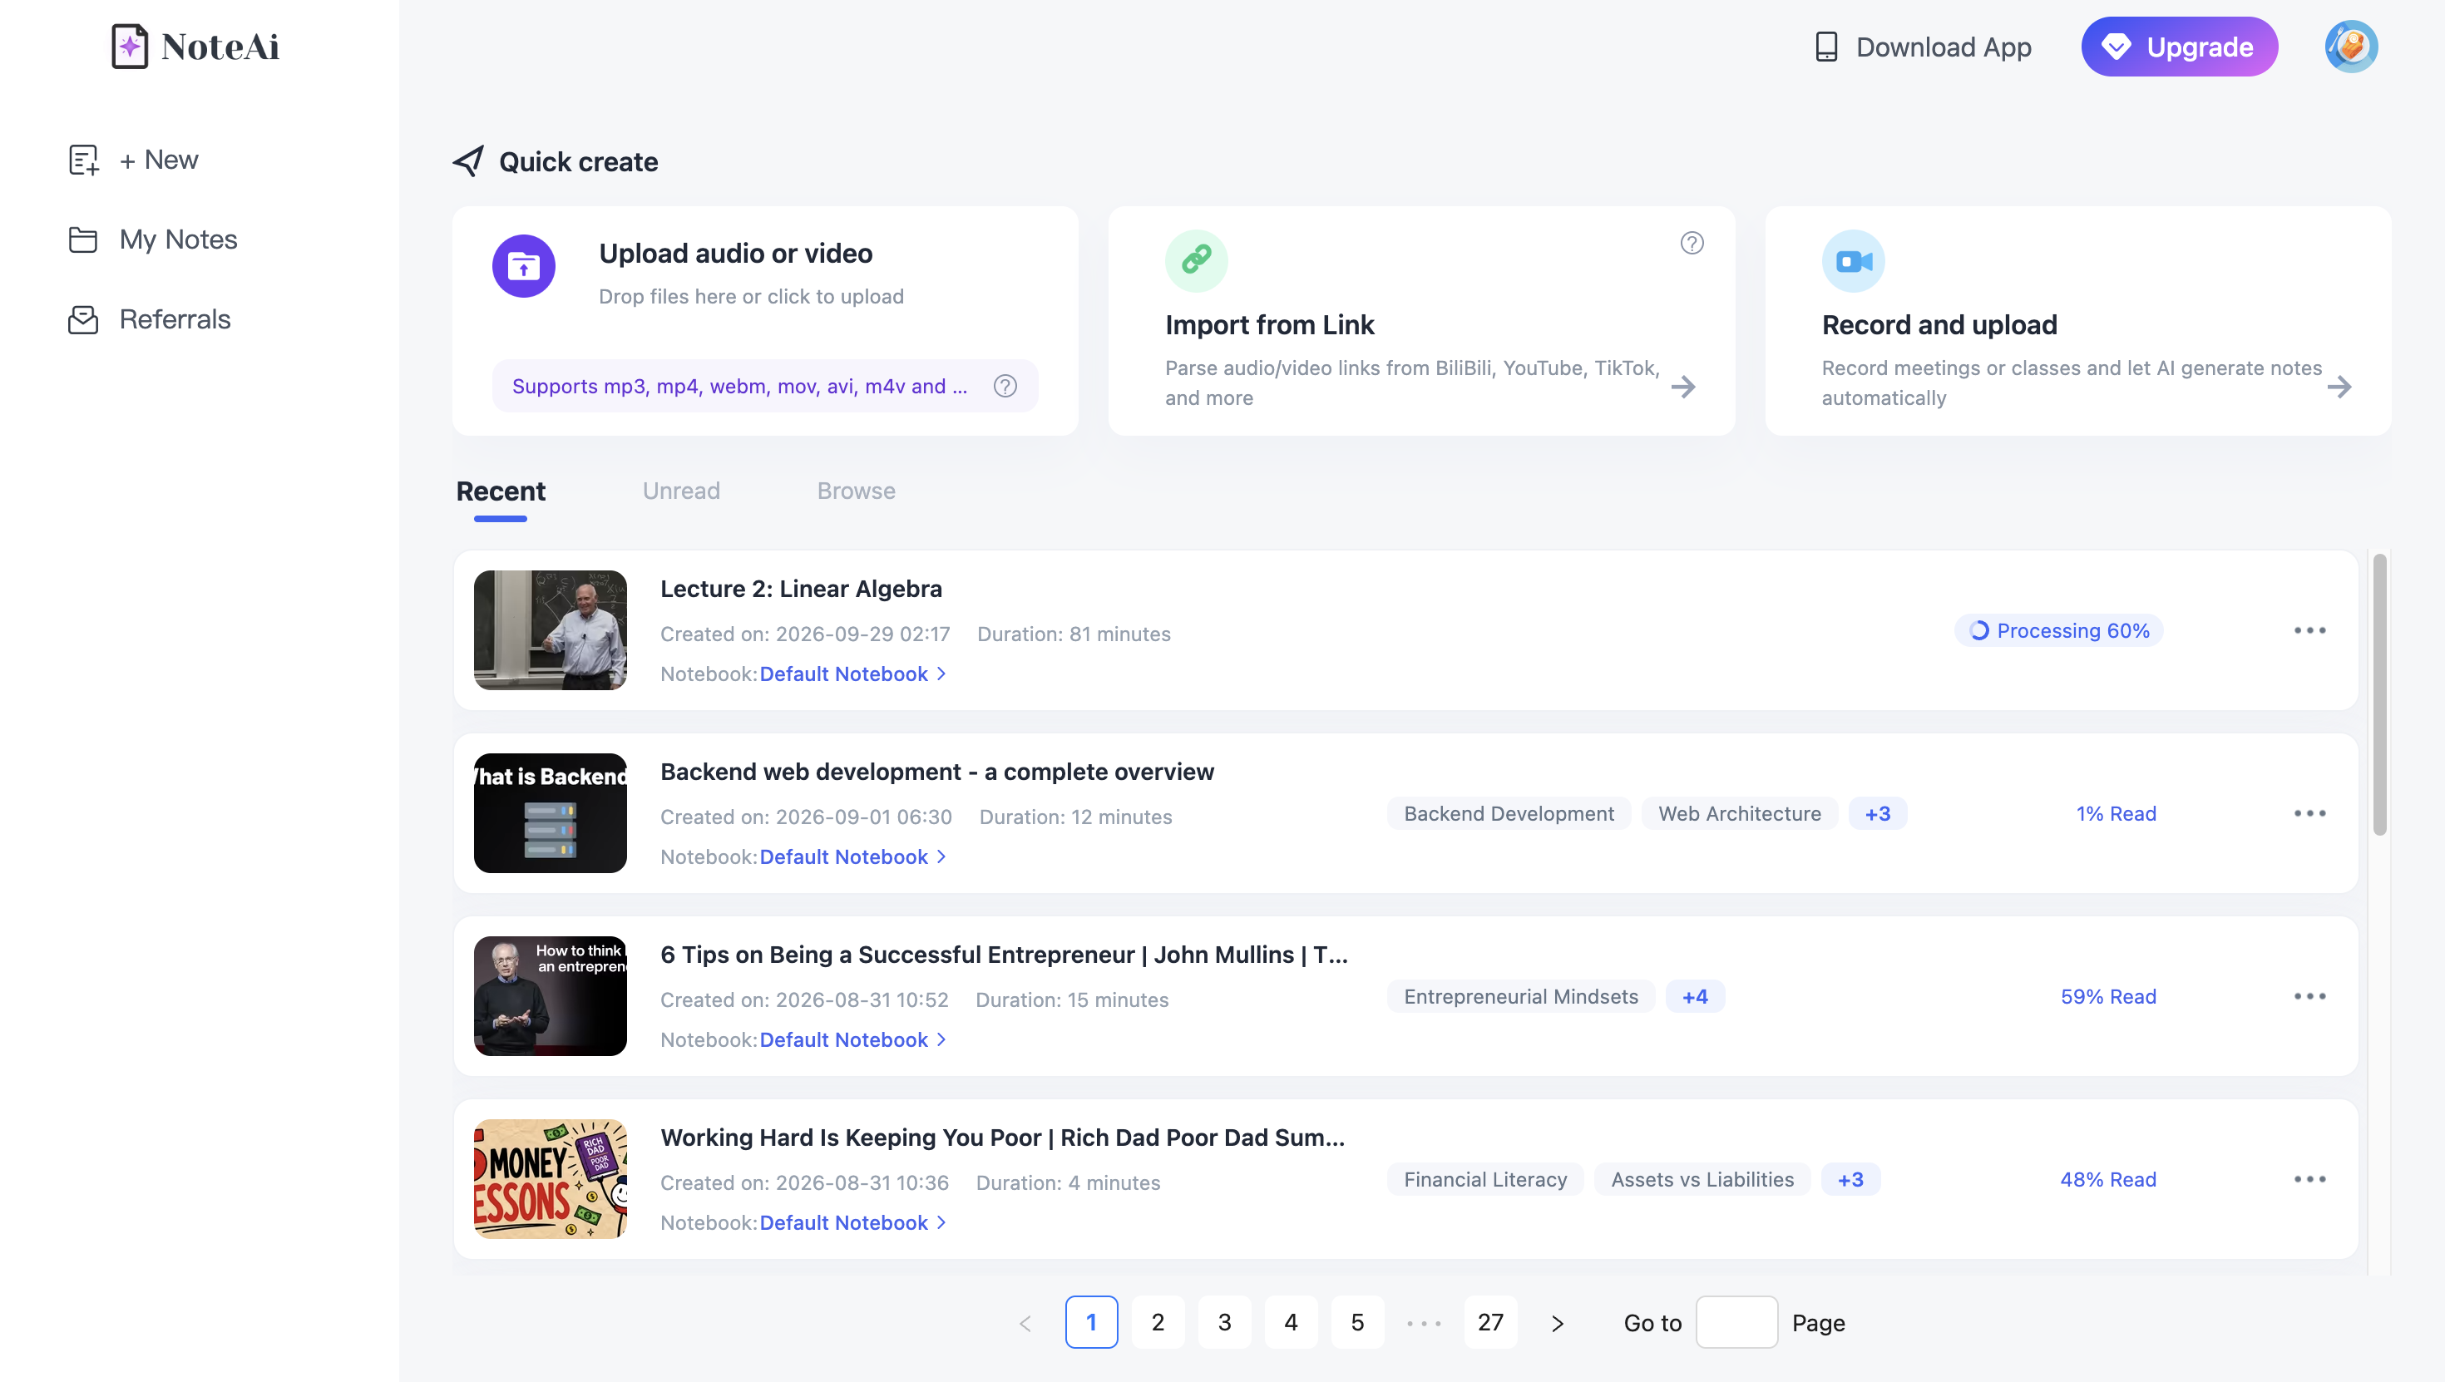Click the My Notes folder icon
Viewport: 2445px width, 1382px height.
coord(83,239)
